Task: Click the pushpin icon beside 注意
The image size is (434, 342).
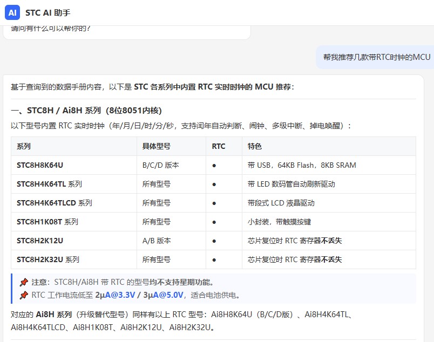Action: pyautogui.click(x=24, y=282)
